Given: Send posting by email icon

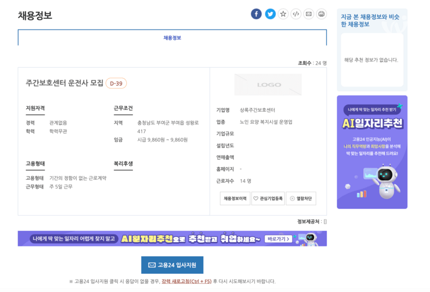Looking at the screenshot, I should click(309, 14).
